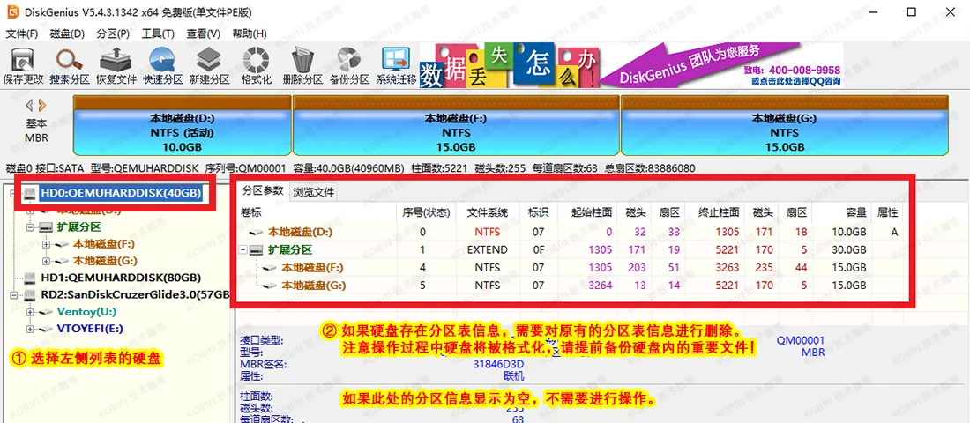Expand 本地磁盘(G:) in the disk tree
Image resolution: width=970 pixels, height=423 pixels.
45,260
